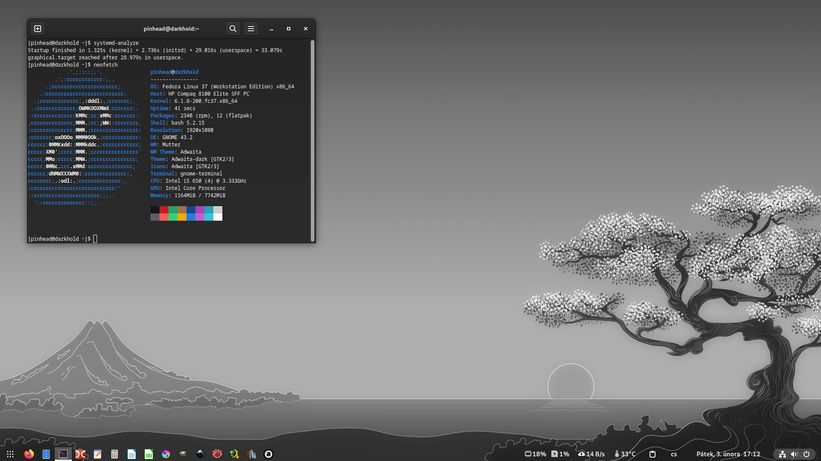Open the circular 'a' app in dock
Screen dimensions: 821x461
click(269, 454)
